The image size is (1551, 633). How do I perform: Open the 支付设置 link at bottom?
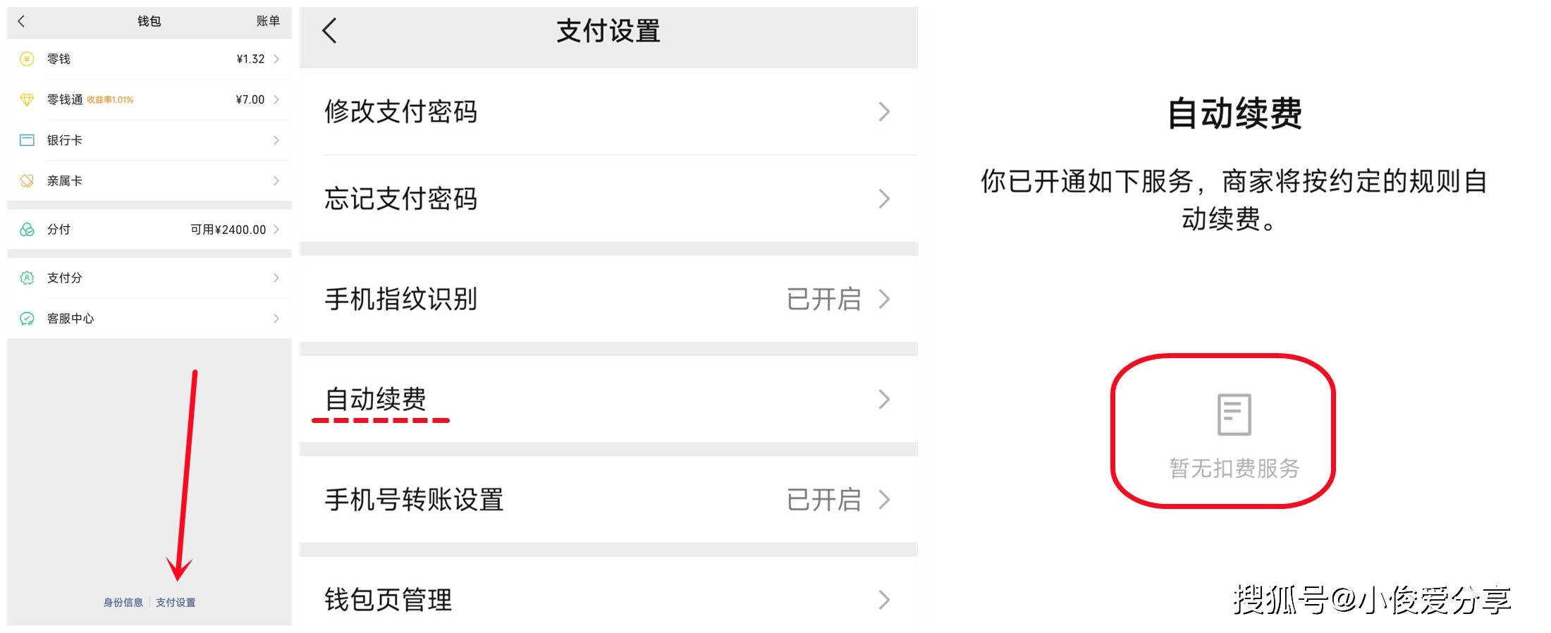coord(176,603)
